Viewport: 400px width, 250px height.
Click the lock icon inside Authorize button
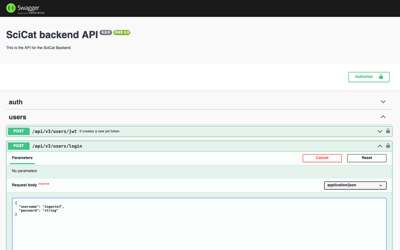(x=381, y=77)
